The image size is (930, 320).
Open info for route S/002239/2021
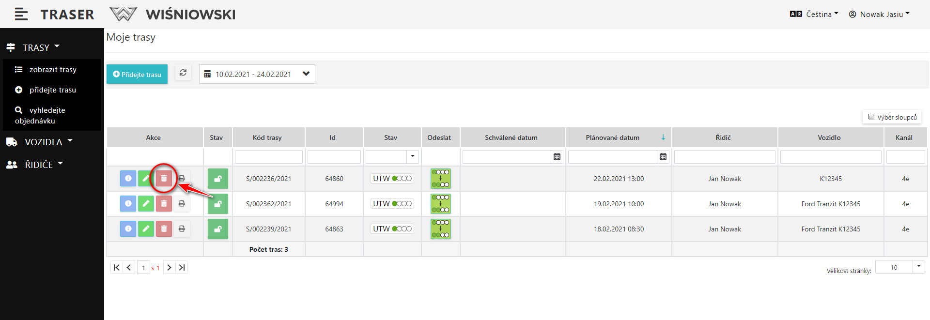[x=128, y=229]
